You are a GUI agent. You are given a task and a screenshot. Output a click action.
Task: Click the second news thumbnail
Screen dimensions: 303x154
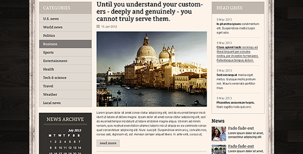[x=219, y=149]
